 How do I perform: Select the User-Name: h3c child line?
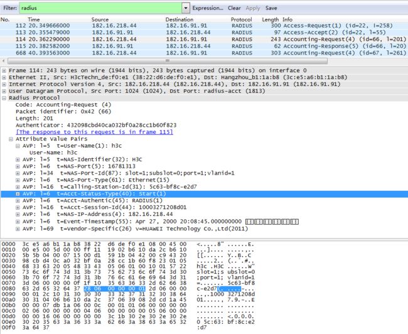pyautogui.click(x=53, y=153)
